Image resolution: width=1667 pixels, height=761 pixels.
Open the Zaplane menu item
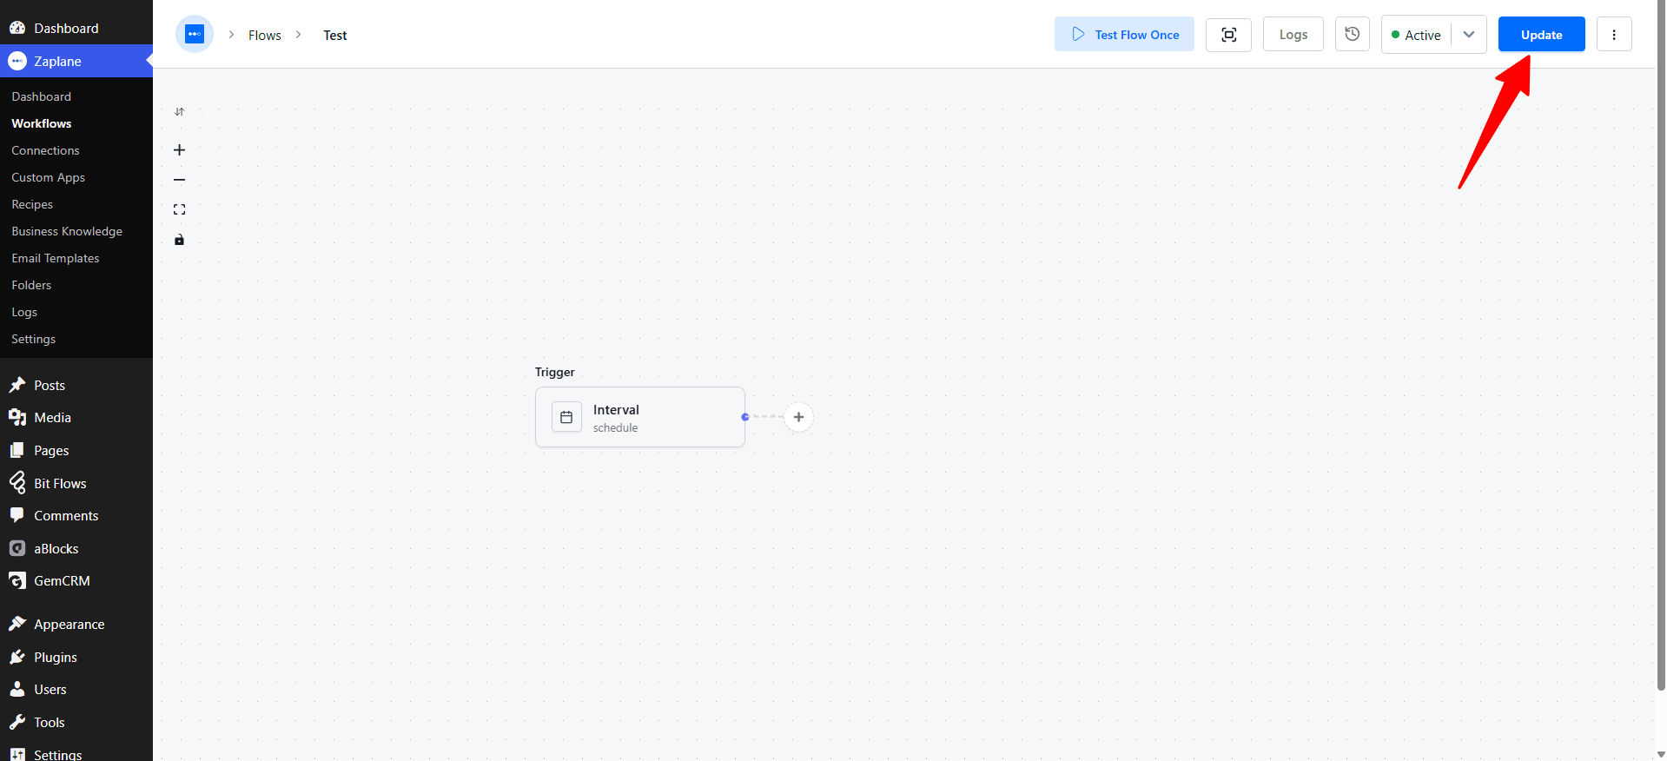[x=76, y=61]
